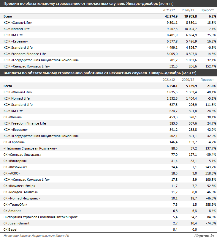Click the value 6 377,8 for КСЖ «Евразия» premiums

coord(172,41)
